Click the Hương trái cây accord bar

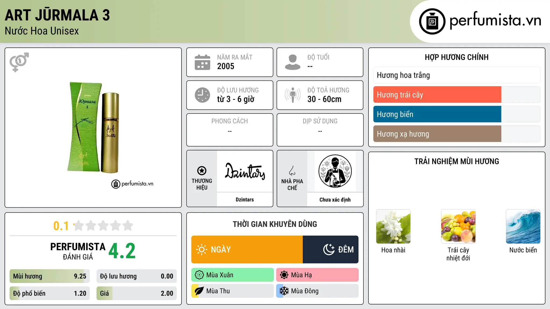pos(457,95)
